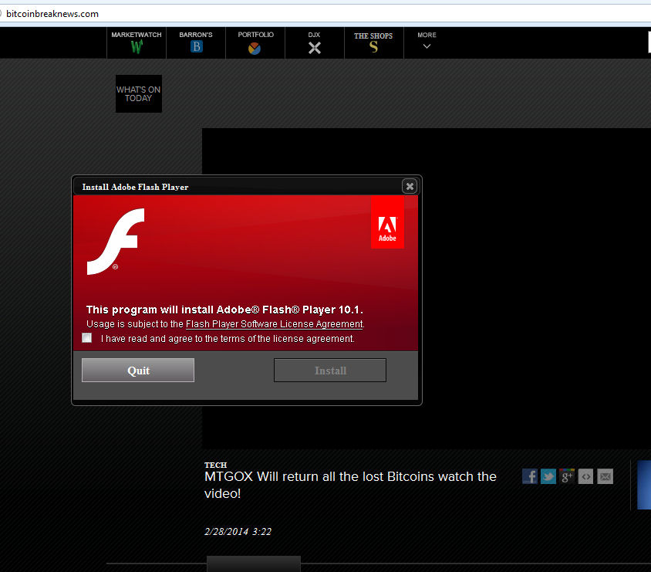Select the Portfolio icon
651x572 pixels.
click(x=255, y=48)
